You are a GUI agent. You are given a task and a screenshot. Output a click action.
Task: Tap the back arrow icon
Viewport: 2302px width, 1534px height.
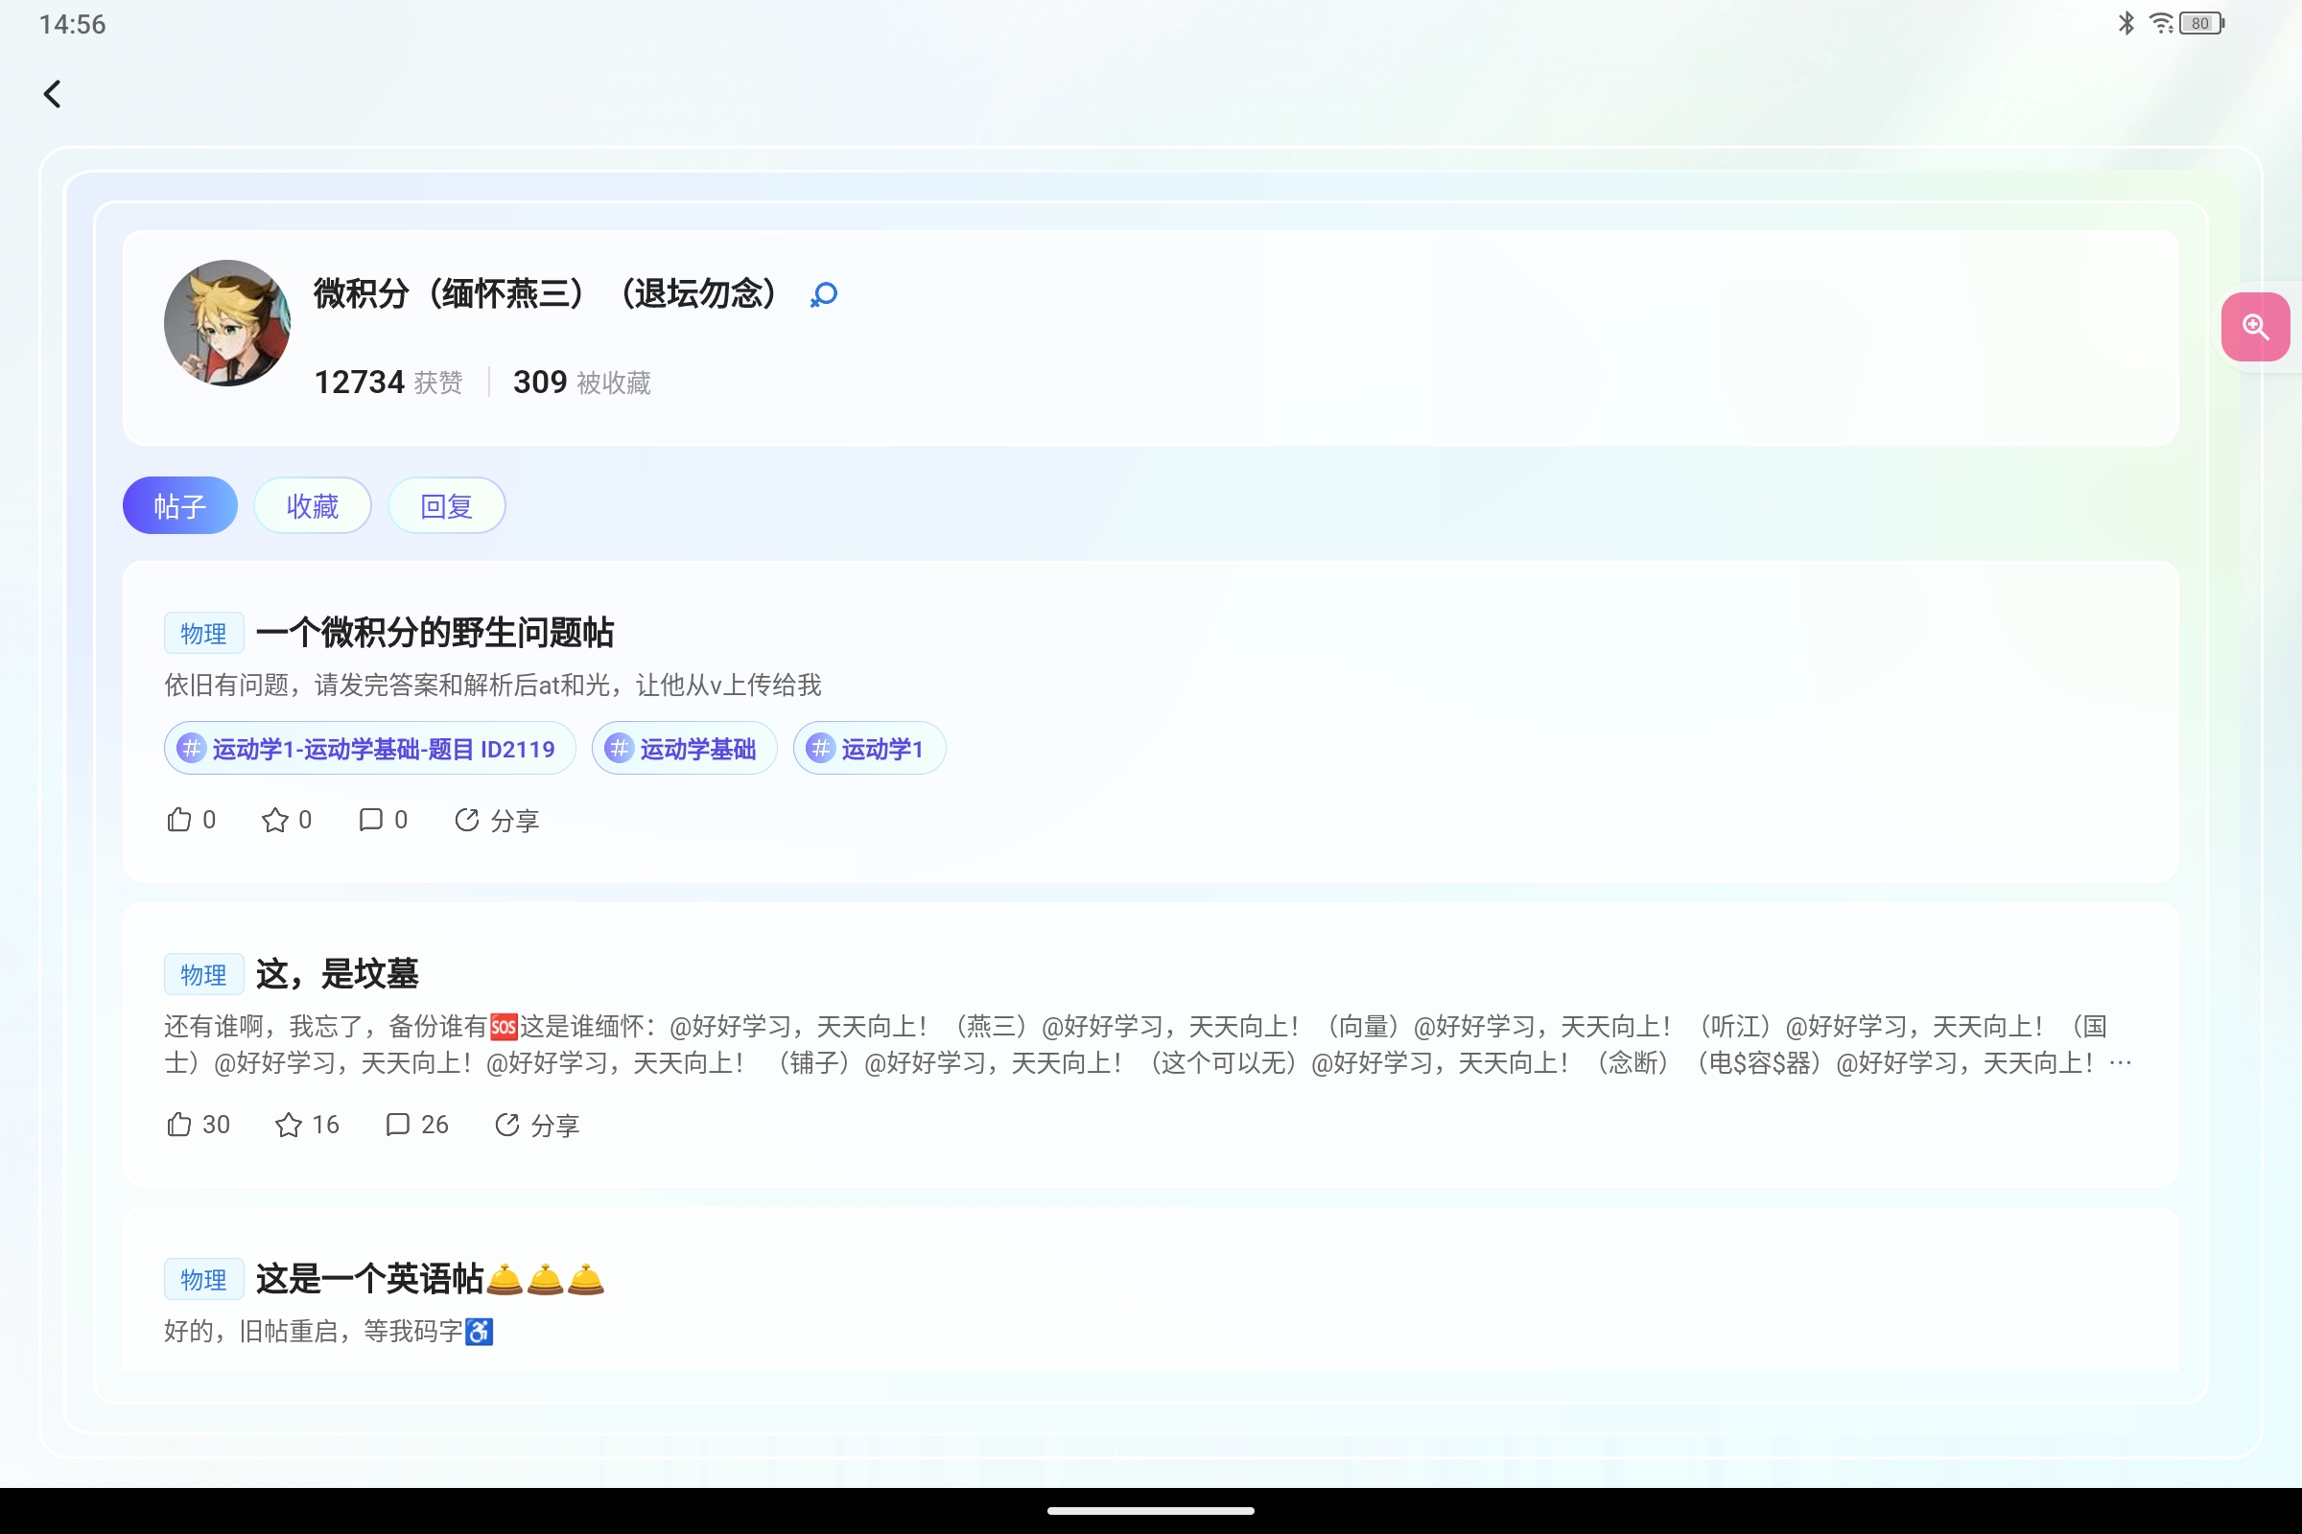53,94
